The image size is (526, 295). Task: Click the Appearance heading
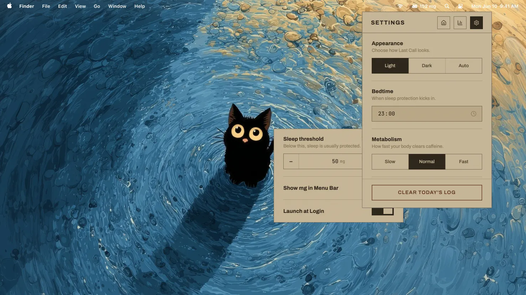coord(387,43)
